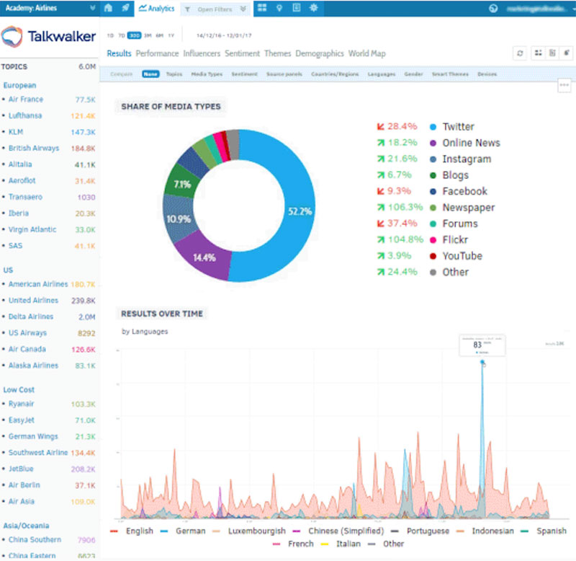
Task: Select the 1Y time range
Action: pos(171,35)
